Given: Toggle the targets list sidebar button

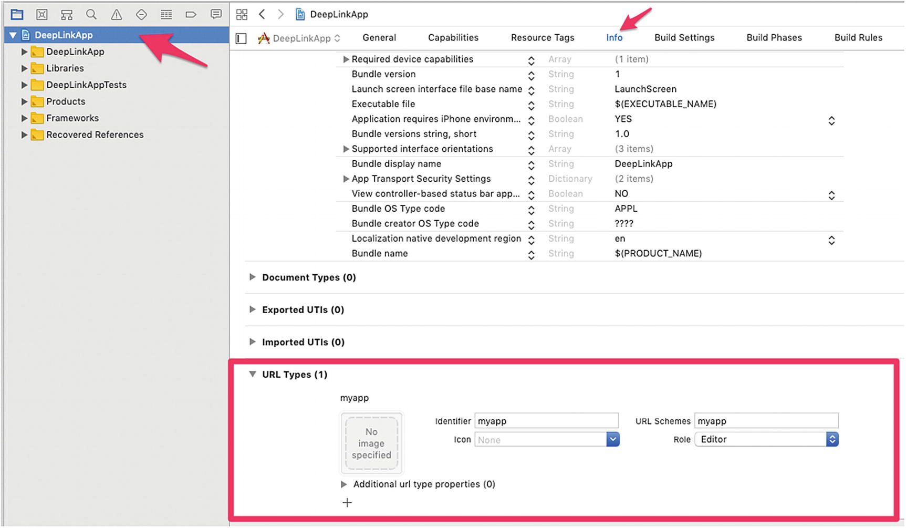Looking at the screenshot, I should click(241, 38).
